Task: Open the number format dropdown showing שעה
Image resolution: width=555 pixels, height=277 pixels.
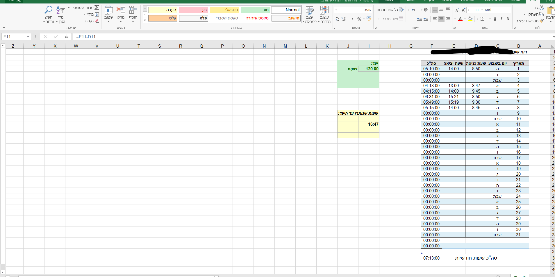Action: click(336, 10)
